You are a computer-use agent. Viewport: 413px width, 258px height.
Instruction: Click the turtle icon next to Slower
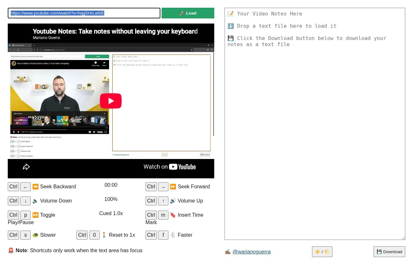(x=35, y=235)
